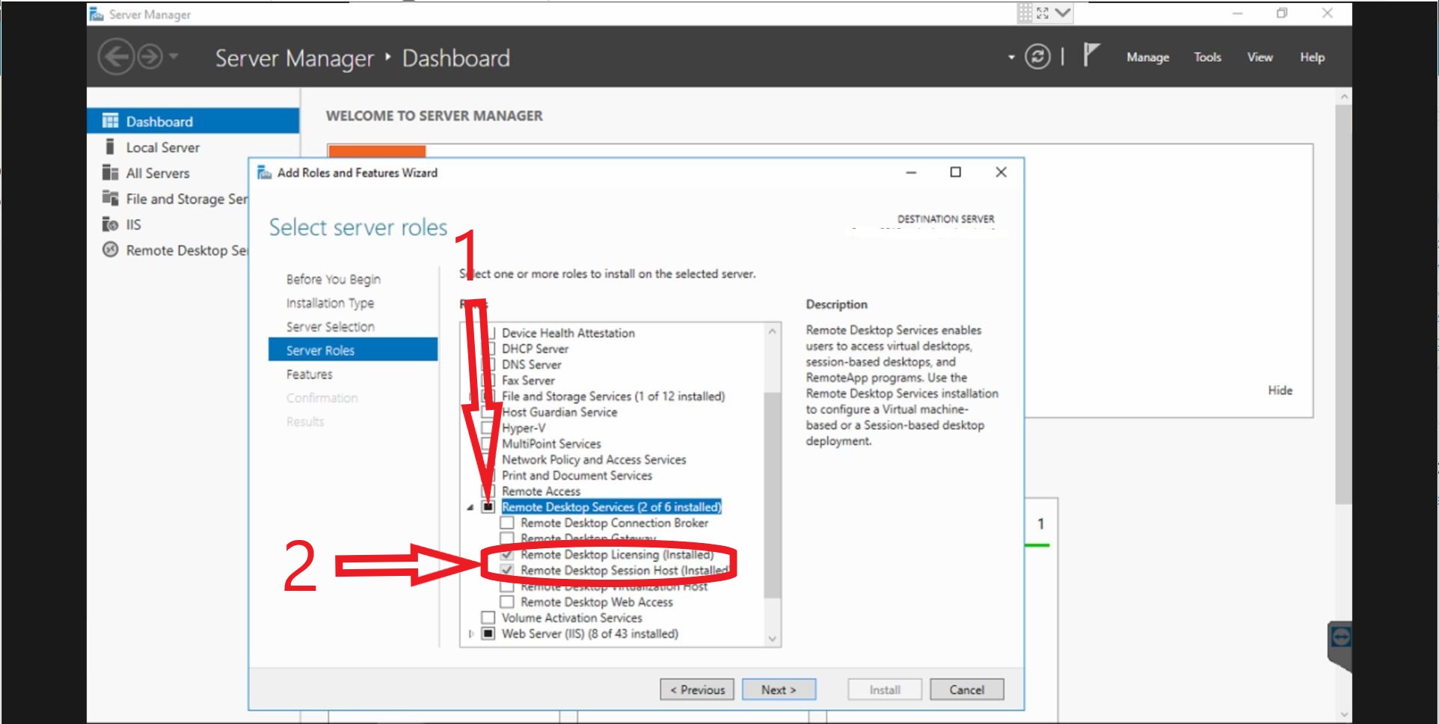Screen dimensions: 1439x724
Task: Open File and Storage Services in sidebar
Action: 187,199
